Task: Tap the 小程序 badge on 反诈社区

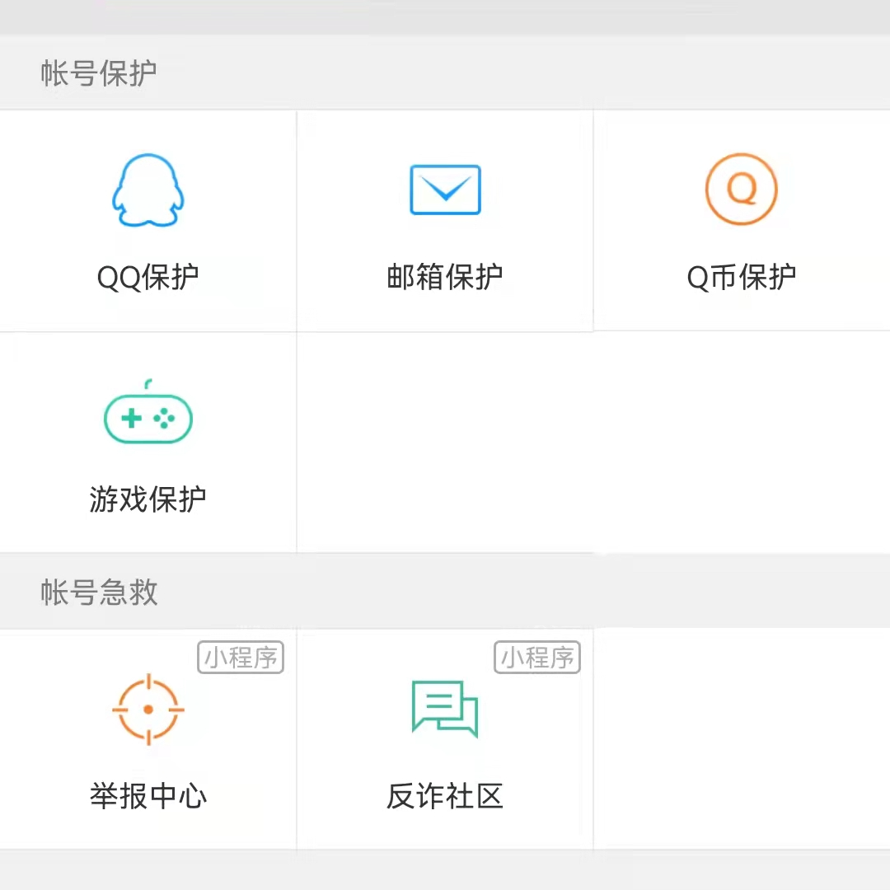Action: (537, 658)
